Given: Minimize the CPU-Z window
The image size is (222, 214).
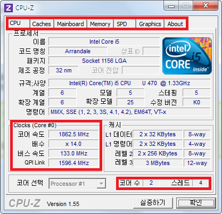Looking at the screenshot, I should 171,6.
